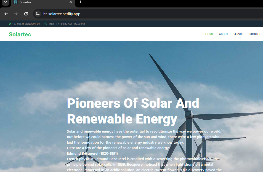This screenshot has height=172, width=263.
Task: View site information icon in address bar
Action: (x=38, y=14)
